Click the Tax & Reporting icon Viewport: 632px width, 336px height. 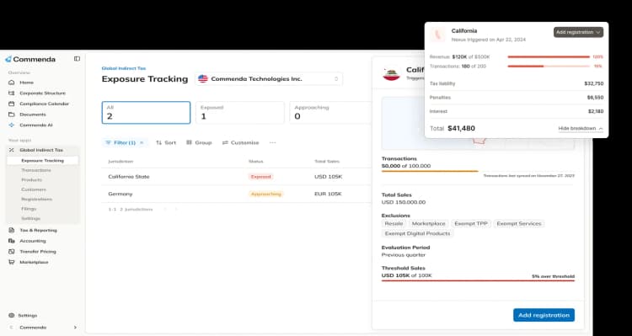(x=11, y=230)
